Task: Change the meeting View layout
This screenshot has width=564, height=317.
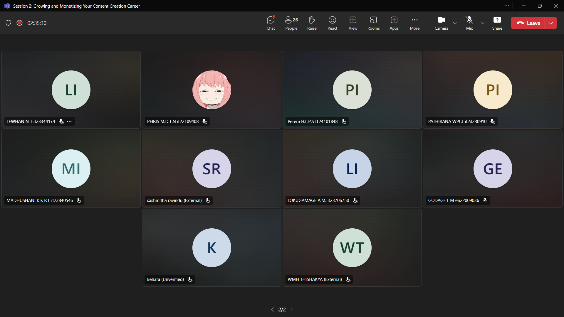Action: (x=353, y=23)
